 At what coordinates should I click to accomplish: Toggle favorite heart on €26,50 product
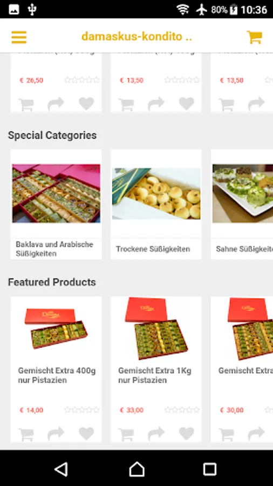[86, 104]
